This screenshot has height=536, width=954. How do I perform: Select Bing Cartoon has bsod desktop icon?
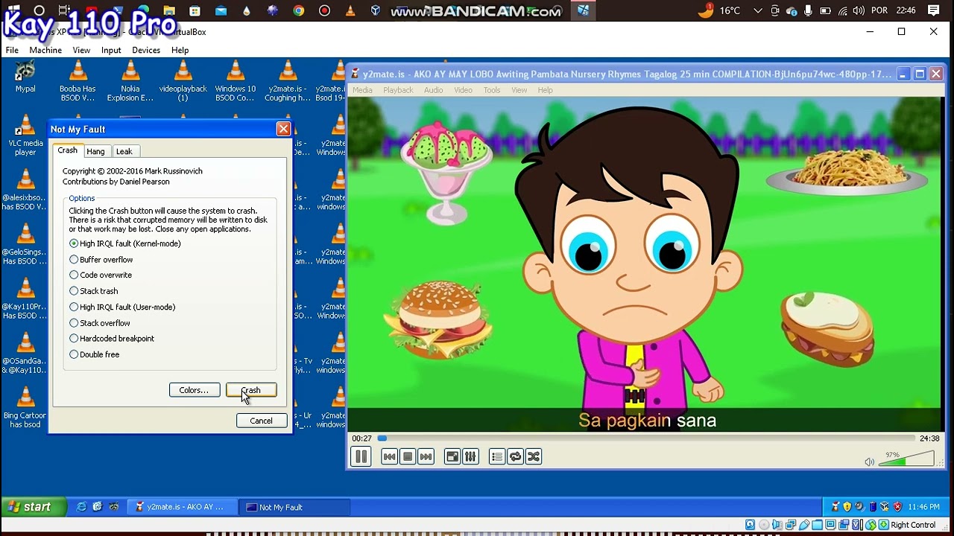pos(25,407)
